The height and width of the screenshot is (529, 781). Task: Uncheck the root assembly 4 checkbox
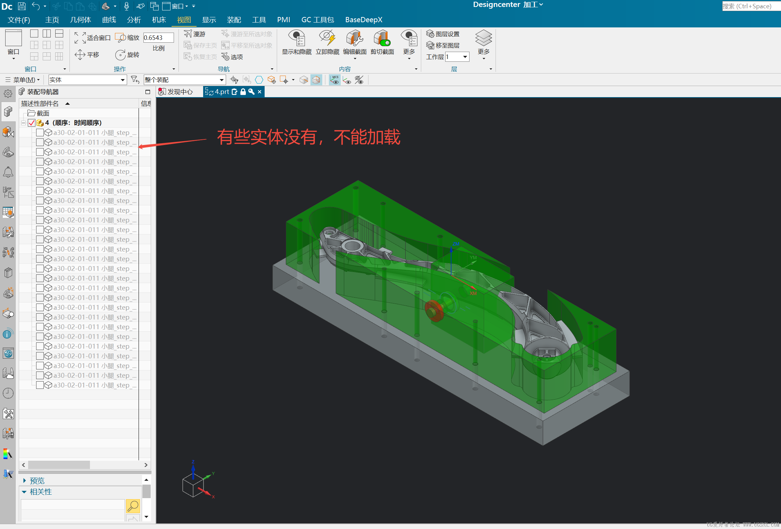coord(32,123)
